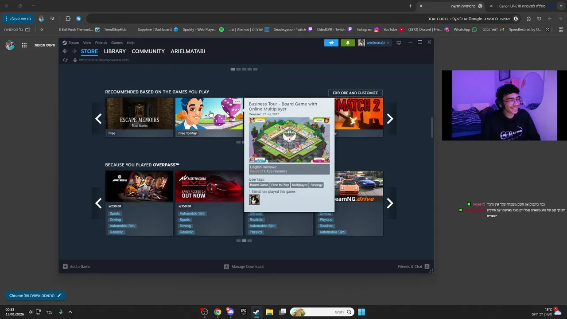Open the Spotify Web Player bookmark
The height and width of the screenshot is (319, 567).
[203, 29]
